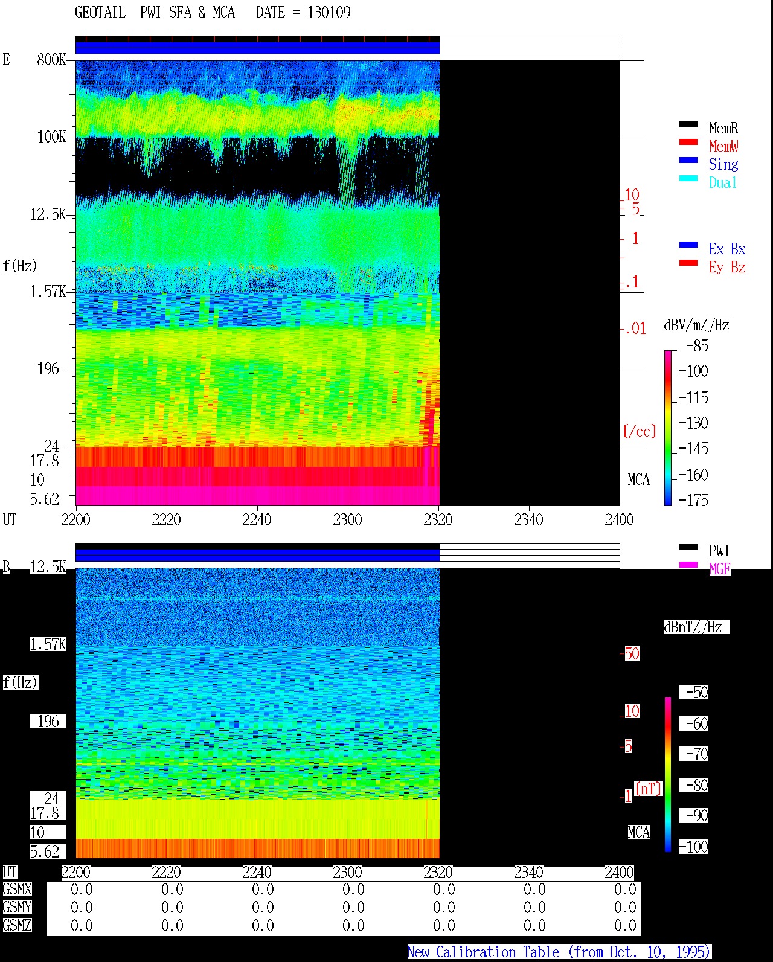Click the red [/cc] density unit label
This screenshot has width=773, height=962.
[x=640, y=431]
